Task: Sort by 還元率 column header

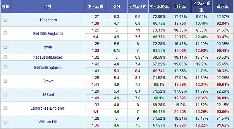Action: [223, 6]
